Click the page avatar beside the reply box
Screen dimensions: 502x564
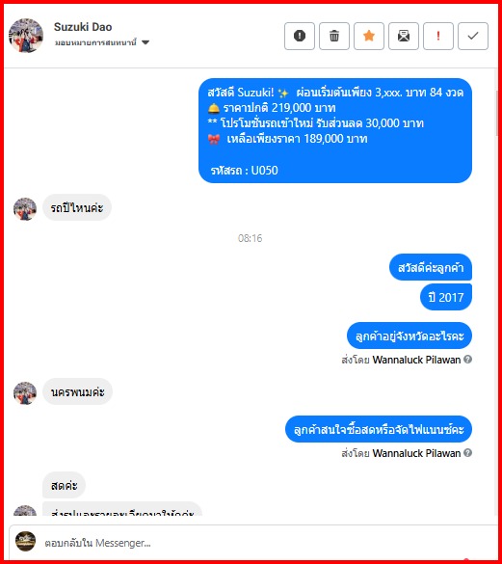(x=25, y=541)
